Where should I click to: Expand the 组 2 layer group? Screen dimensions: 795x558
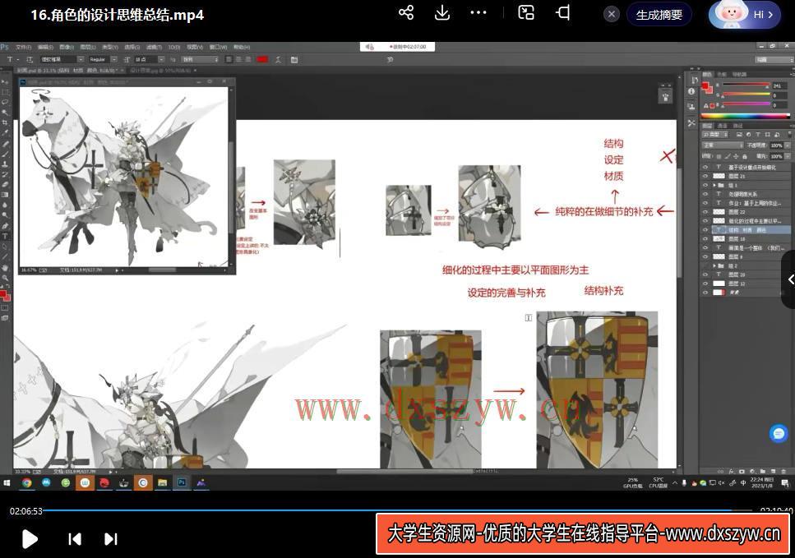coord(714,265)
